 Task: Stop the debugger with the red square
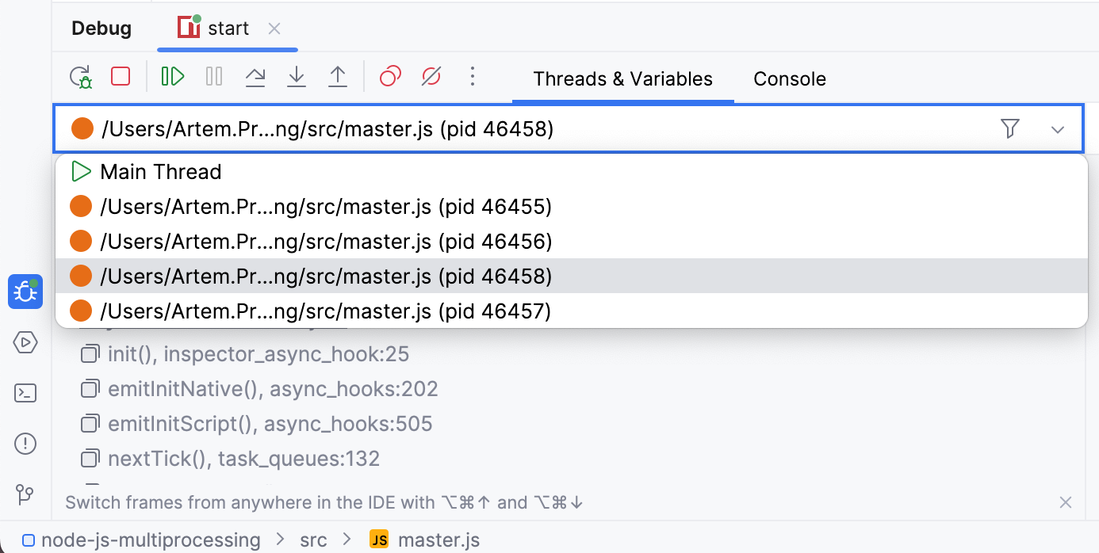121,76
